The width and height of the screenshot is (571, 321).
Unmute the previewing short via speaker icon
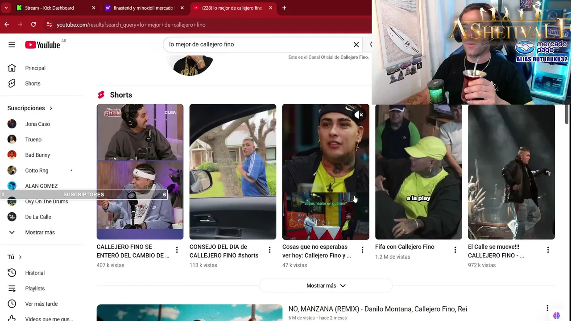coord(359,115)
